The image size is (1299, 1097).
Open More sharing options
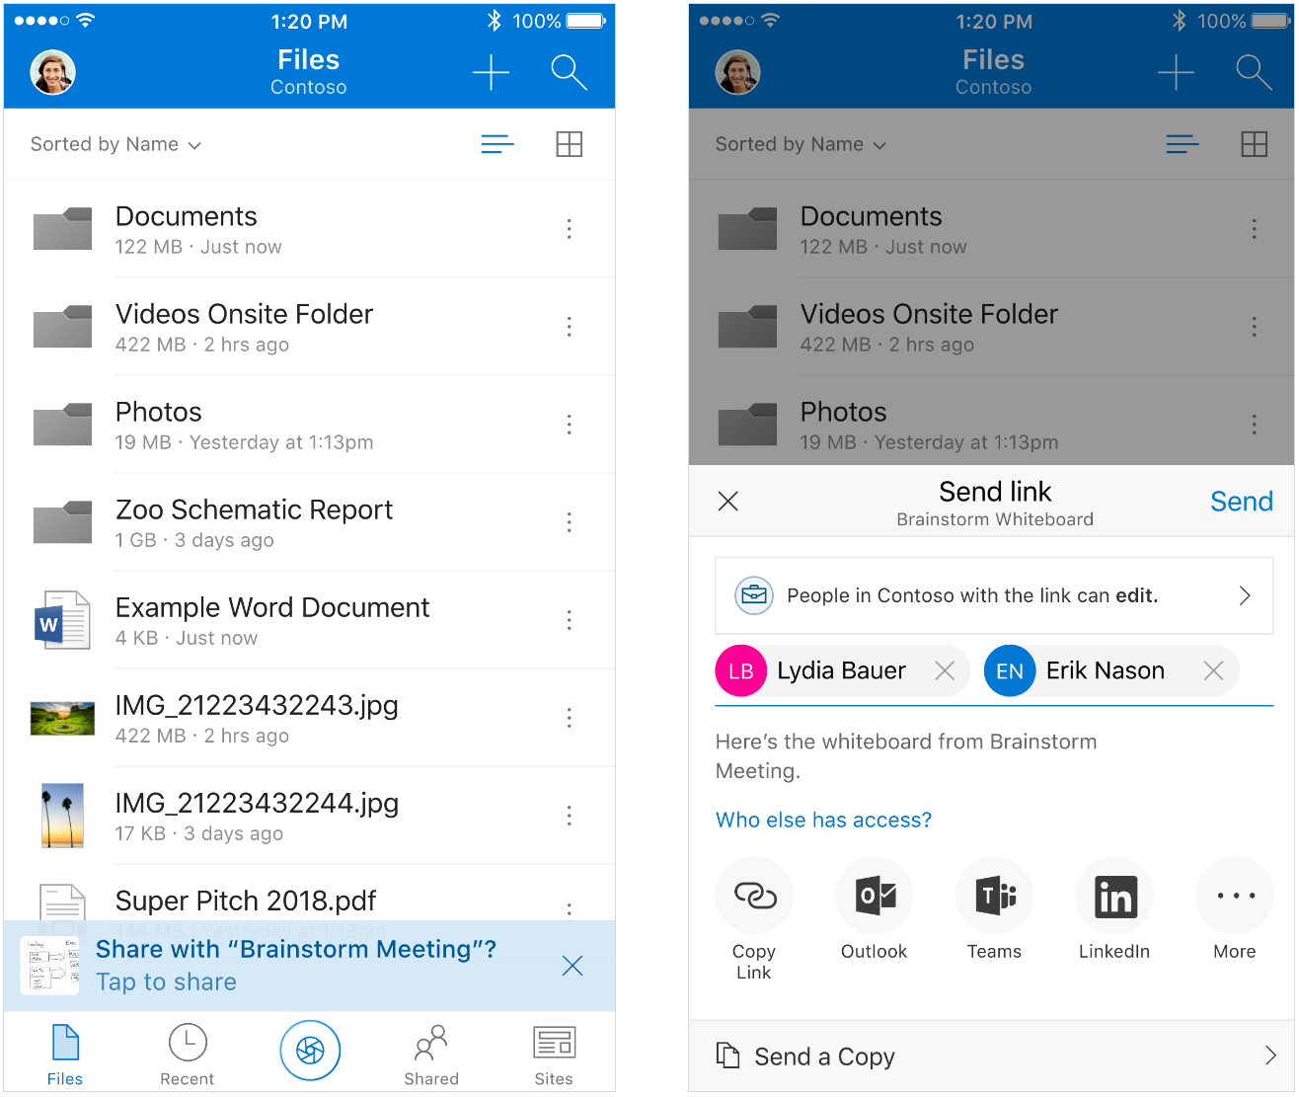(x=1235, y=897)
